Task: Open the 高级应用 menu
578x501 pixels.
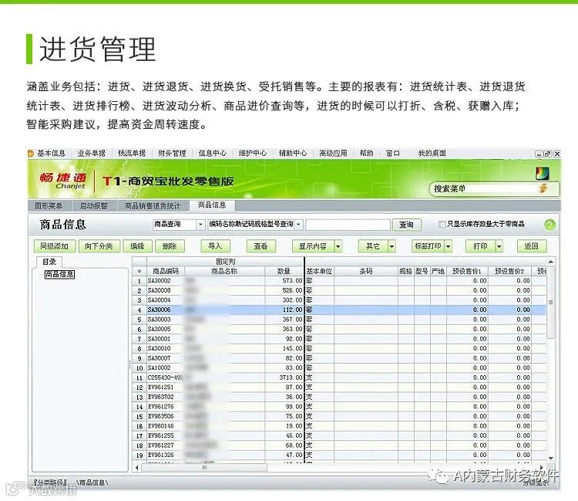Action: [333, 153]
